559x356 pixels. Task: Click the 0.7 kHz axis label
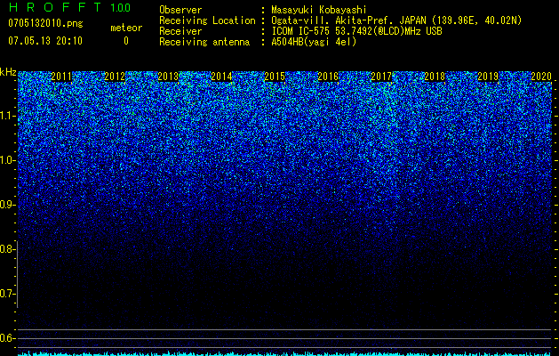(8, 294)
